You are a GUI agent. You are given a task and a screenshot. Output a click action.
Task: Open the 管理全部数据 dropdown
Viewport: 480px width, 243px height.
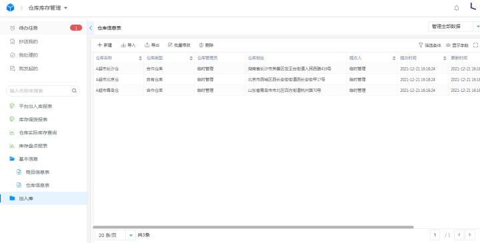(454, 27)
